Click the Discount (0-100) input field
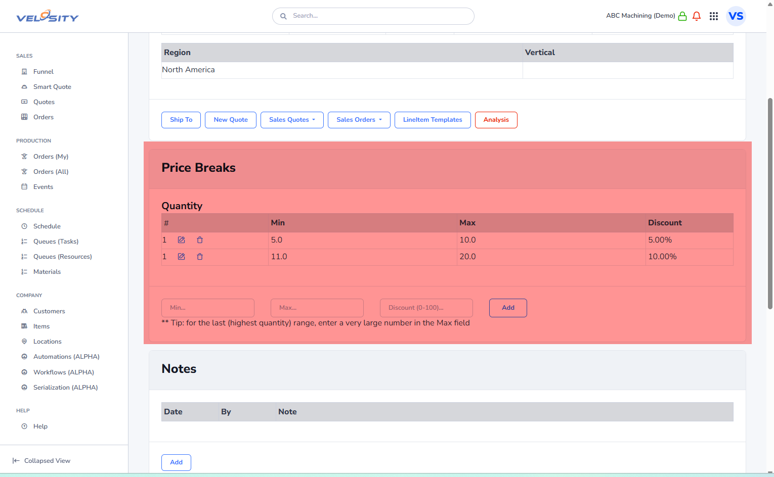 click(x=426, y=308)
